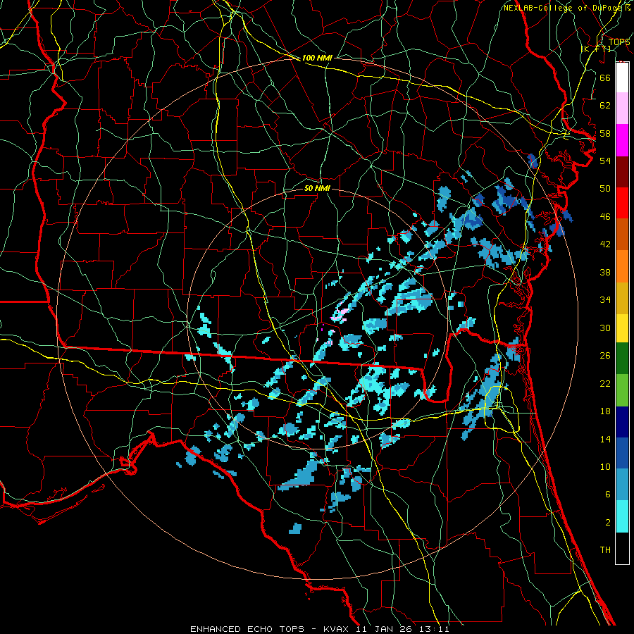
Task: Click the dark orange legend swatch
Action: [622, 235]
